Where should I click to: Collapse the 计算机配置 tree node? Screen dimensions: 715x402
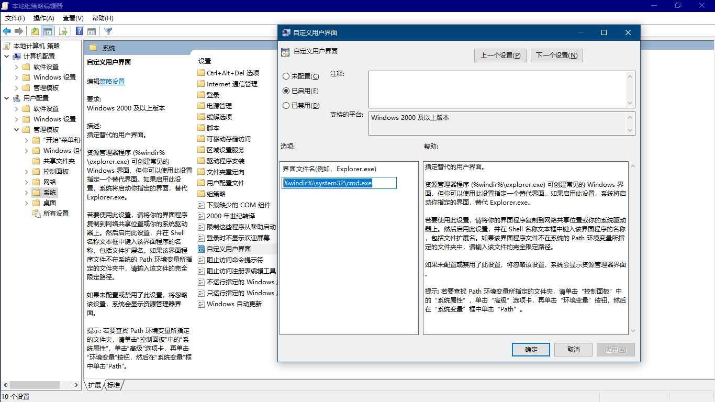pyautogui.click(x=7, y=57)
